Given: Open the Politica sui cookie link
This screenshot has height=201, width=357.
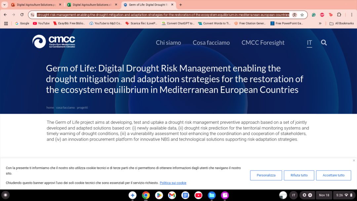Looking at the screenshot, I should click(173, 183).
